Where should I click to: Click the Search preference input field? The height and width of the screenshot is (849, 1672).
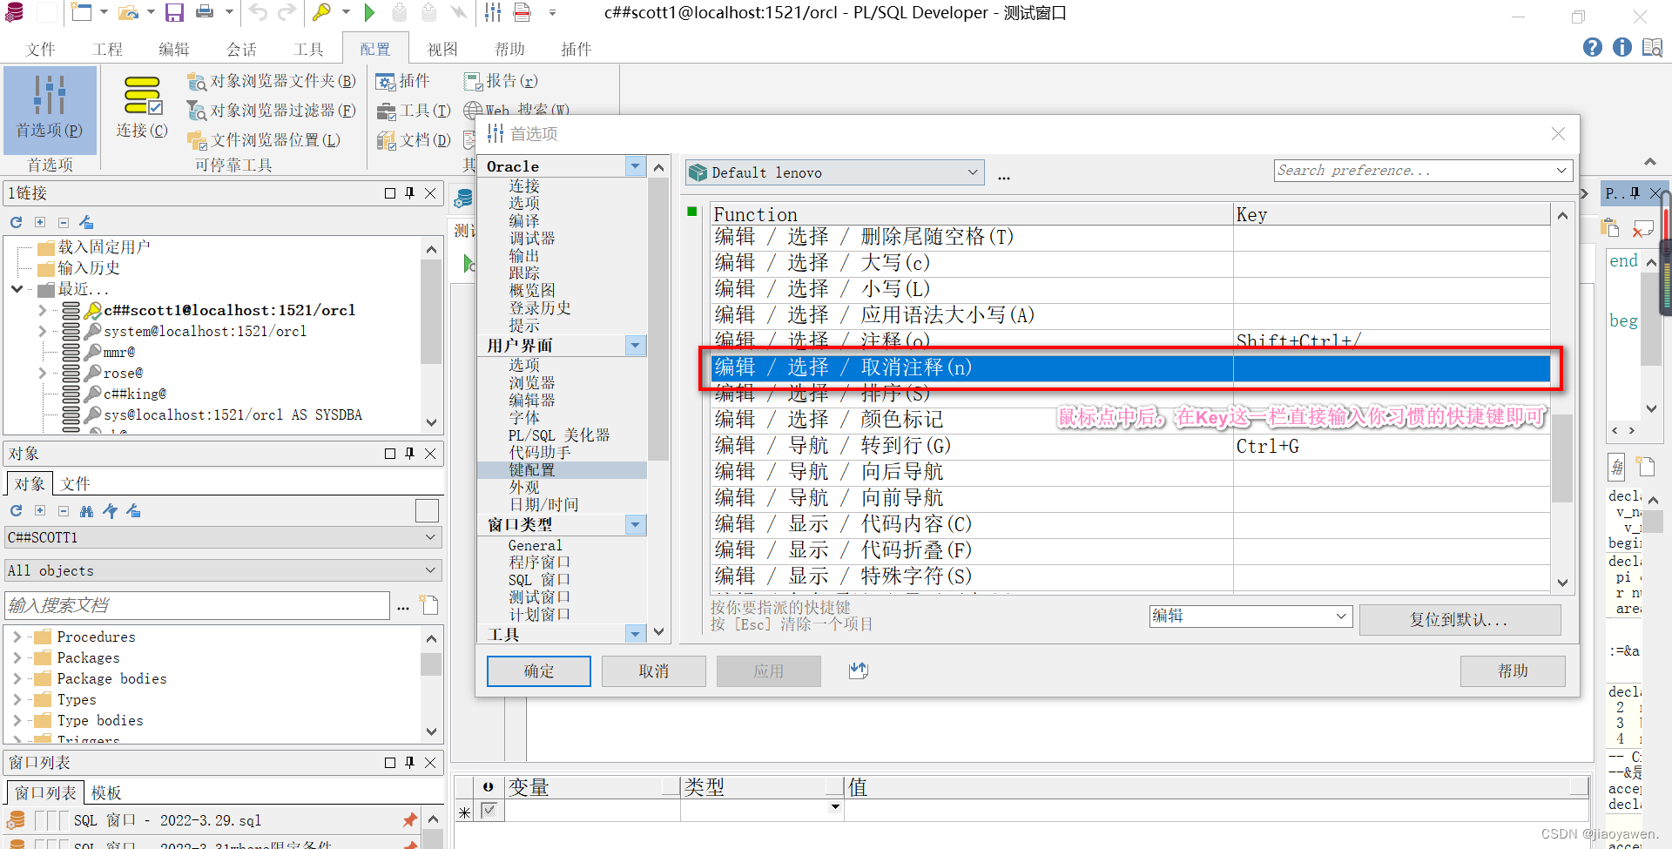pos(1393,170)
